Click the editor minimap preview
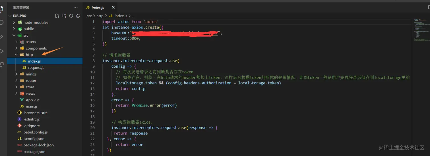The image size is (430, 156). point(421,30)
